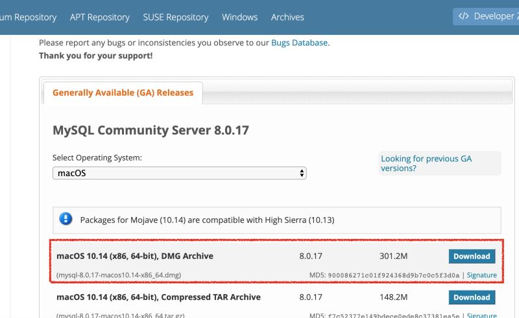Open the Bugs Database link
The height and width of the screenshot is (318, 519).
(300, 43)
